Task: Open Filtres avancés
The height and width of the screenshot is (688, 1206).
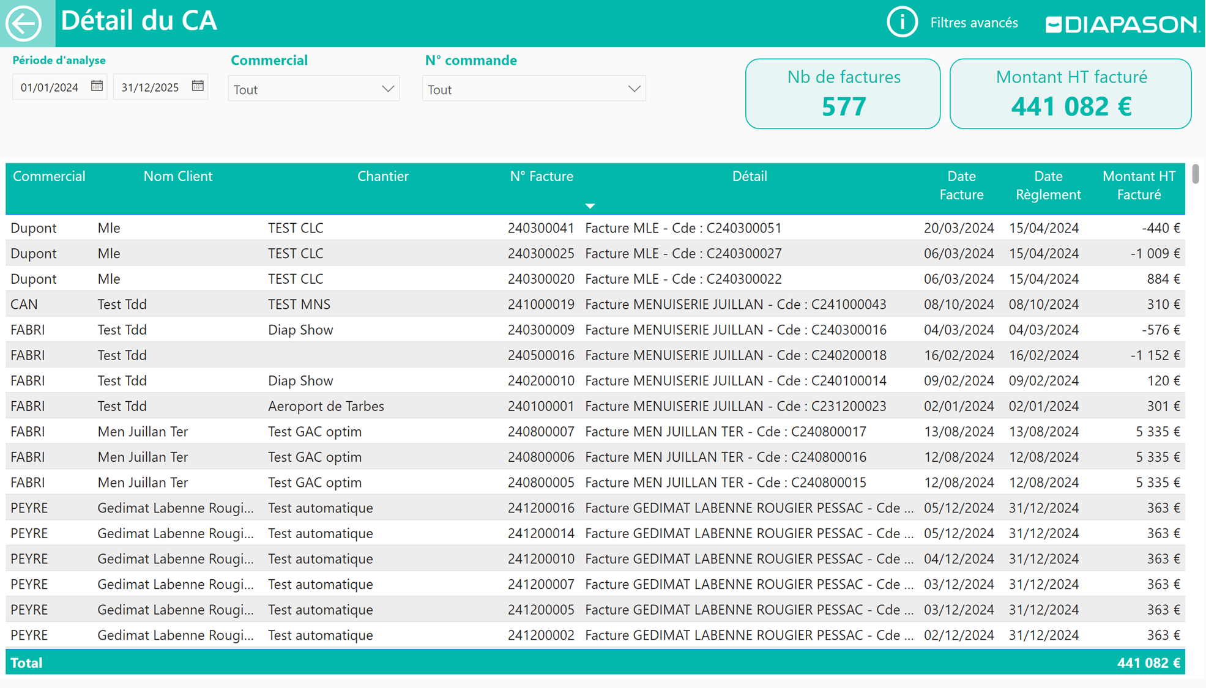Action: pos(973,23)
